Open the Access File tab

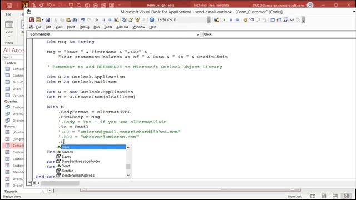coord(8,14)
